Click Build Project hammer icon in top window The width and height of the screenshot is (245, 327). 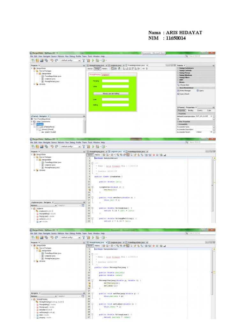(x=84, y=60)
